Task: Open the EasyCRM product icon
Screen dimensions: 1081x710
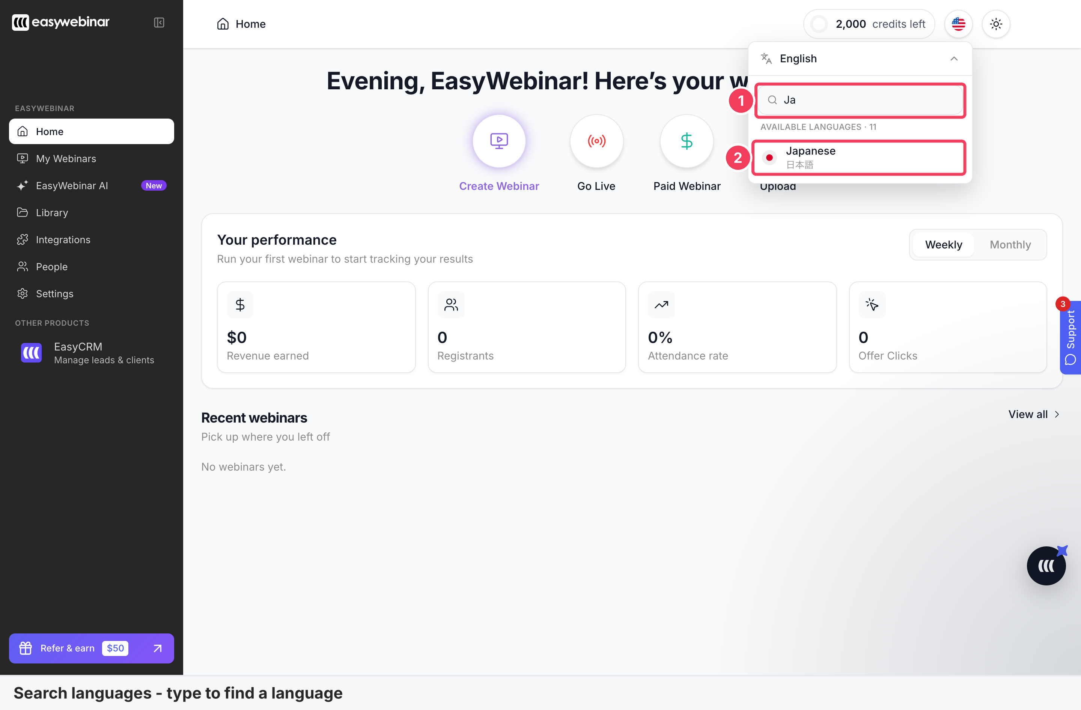Action: tap(31, 353)
